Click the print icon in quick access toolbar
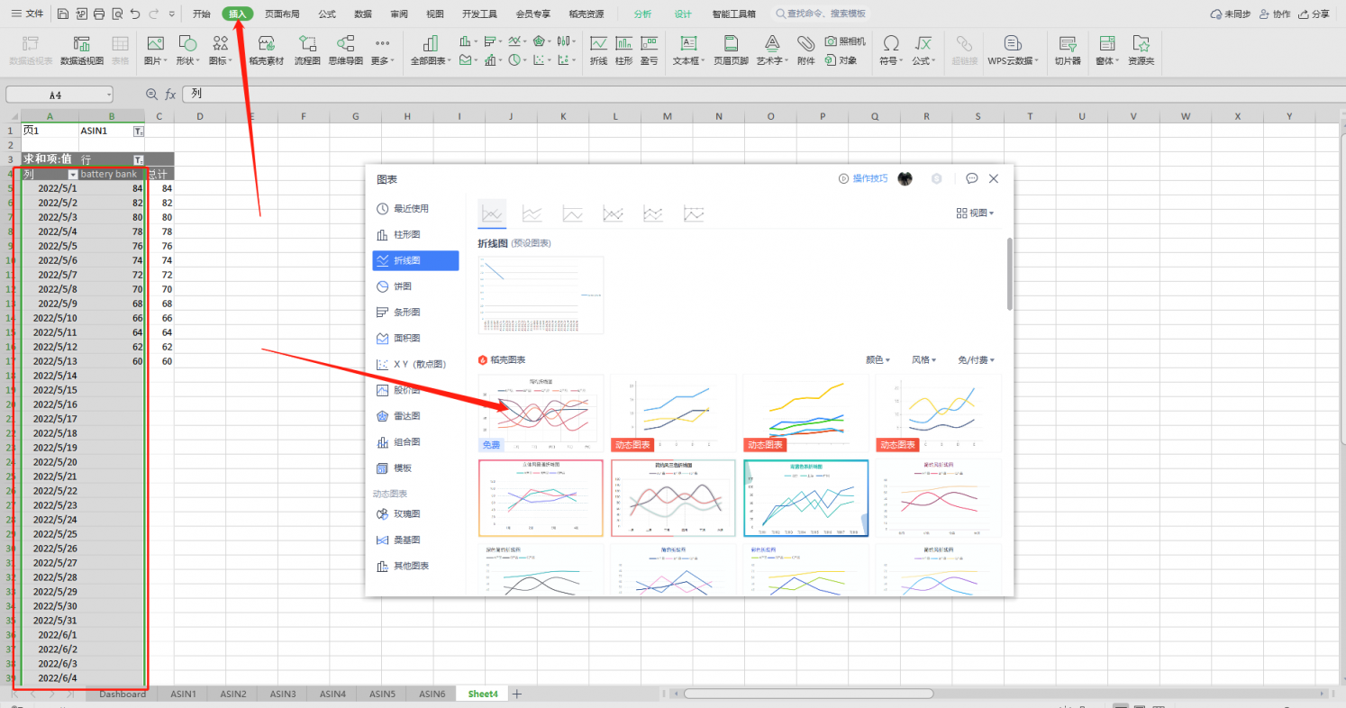This screenshot has width=1346, height=708. point(99,14)
